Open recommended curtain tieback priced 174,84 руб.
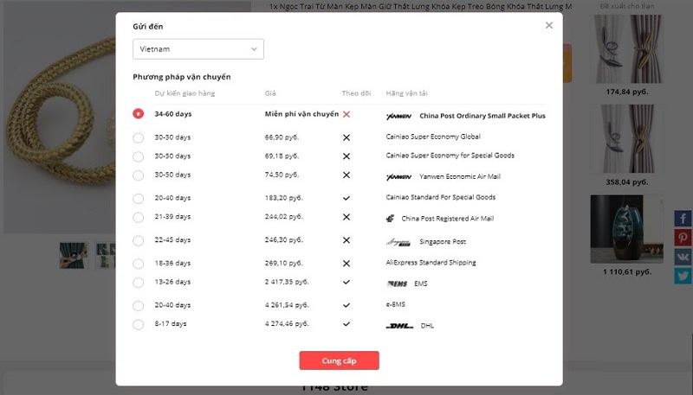This screenshot has height=395, width=693. [x=626, y=49]
